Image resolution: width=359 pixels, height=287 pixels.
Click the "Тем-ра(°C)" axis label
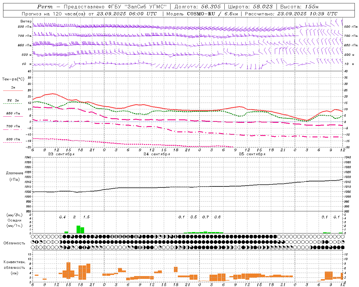[x=13, y=79]
